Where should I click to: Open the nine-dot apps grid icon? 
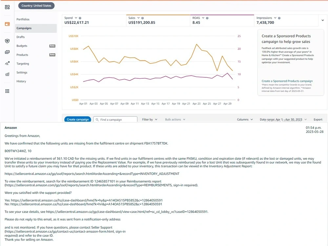click(x=7, y=91)
